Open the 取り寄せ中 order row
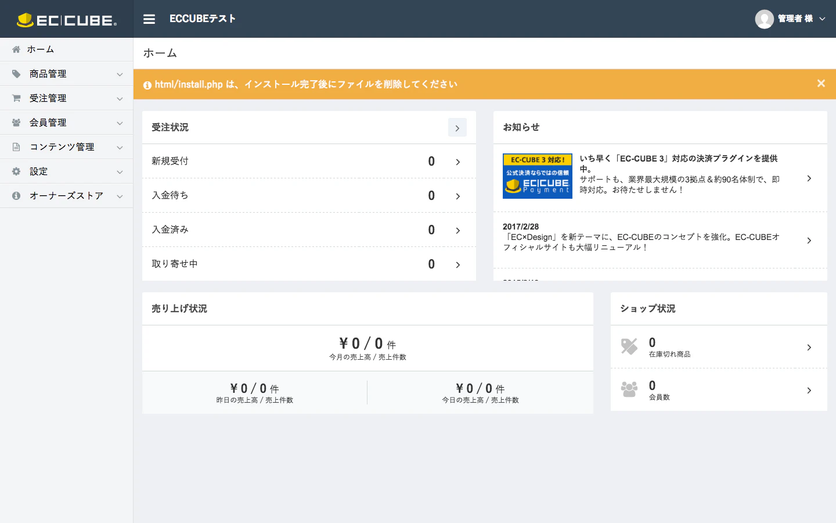The height and width of the screenshot is (523, 836). pos(309,264)
